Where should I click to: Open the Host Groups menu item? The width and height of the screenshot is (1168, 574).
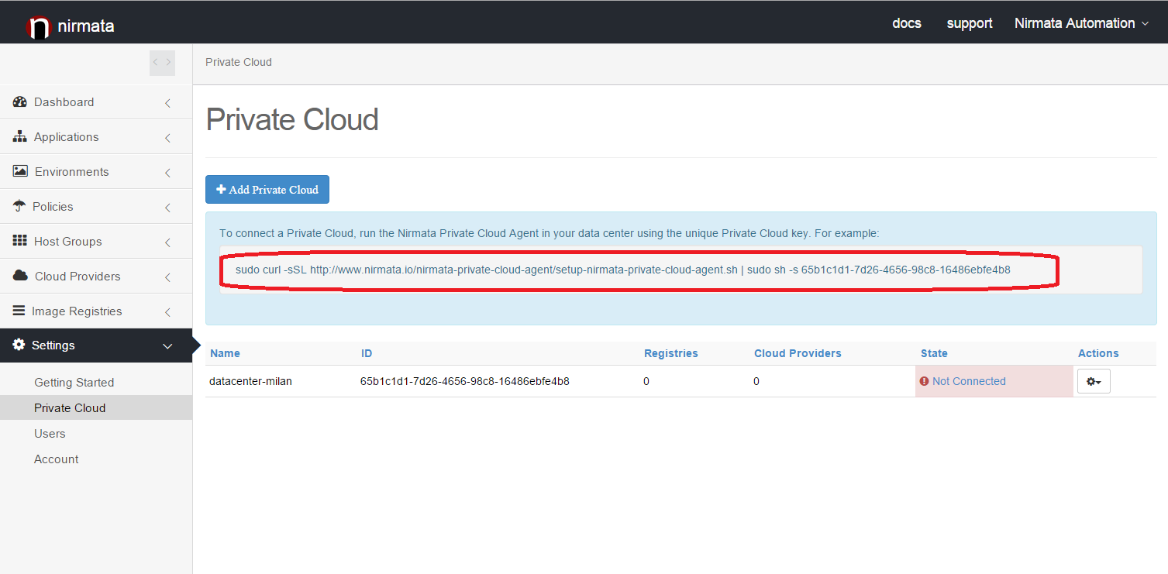point(96,241)
